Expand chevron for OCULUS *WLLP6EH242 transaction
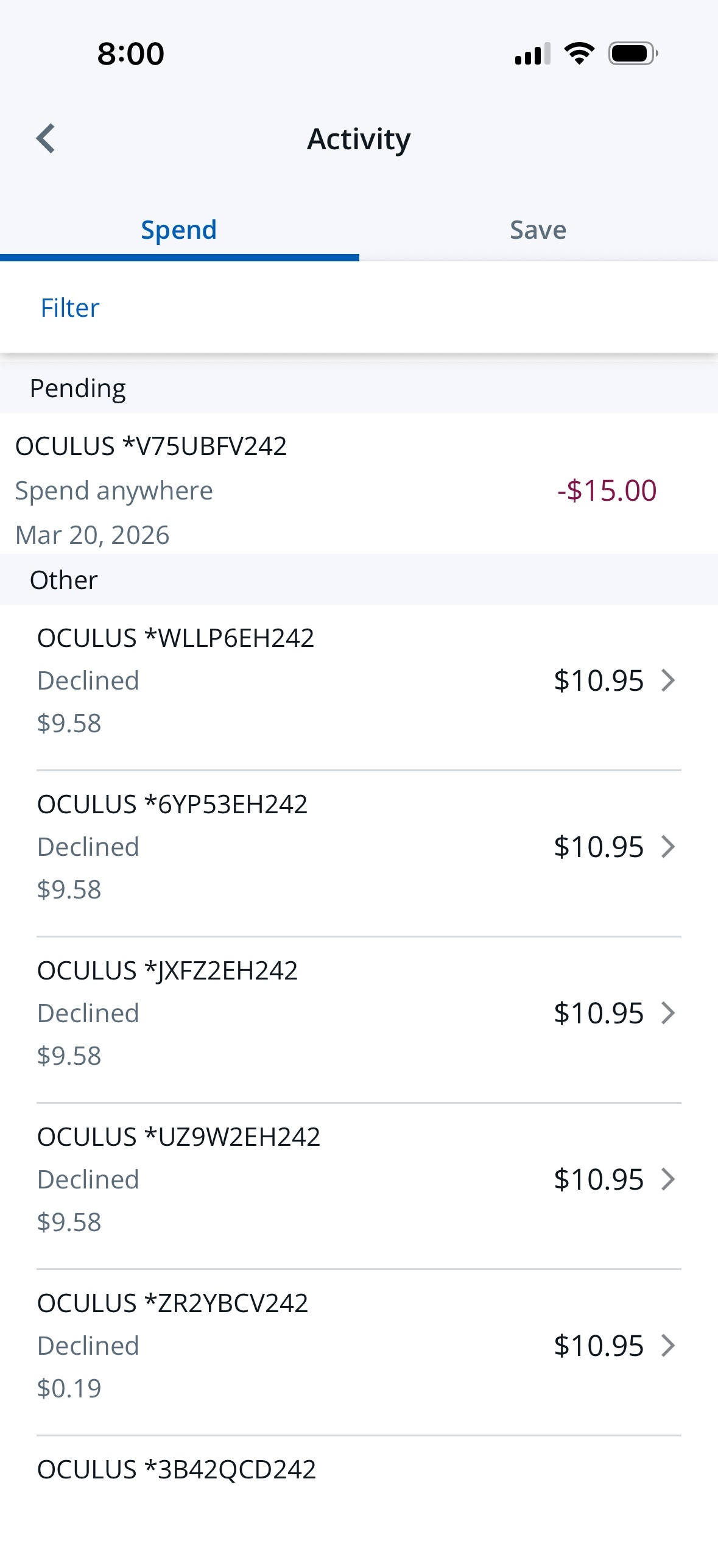Viewport: 718px width, 1557px height. (x=668, y=680)
